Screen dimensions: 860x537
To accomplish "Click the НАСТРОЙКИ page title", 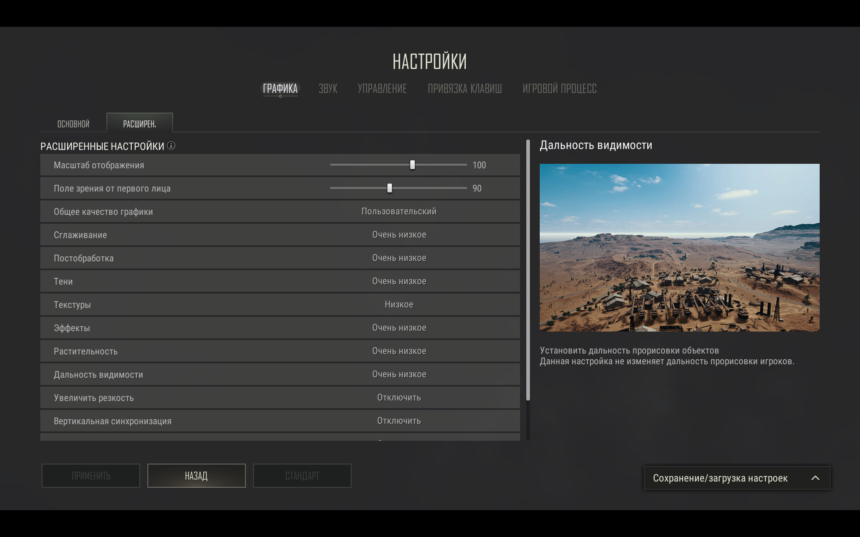I will click(x=430, y=61).
